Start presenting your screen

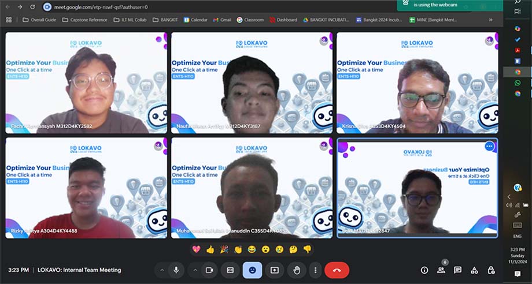tap(275, 270)
